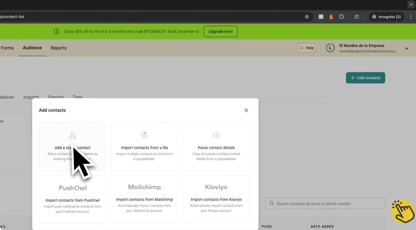Choose Import contacts from Klaviyo
Image resolution: width=416 pixels, height=230 pixels.
click(x=216, y=199)
